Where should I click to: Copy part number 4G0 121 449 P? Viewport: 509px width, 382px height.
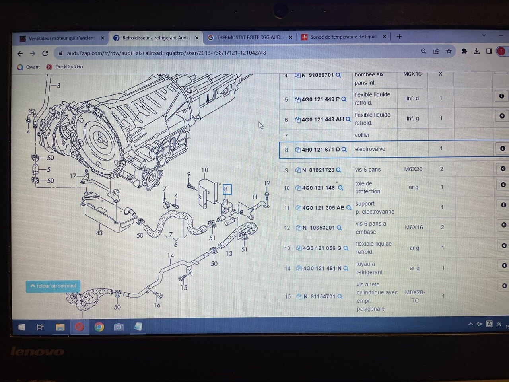297,99
